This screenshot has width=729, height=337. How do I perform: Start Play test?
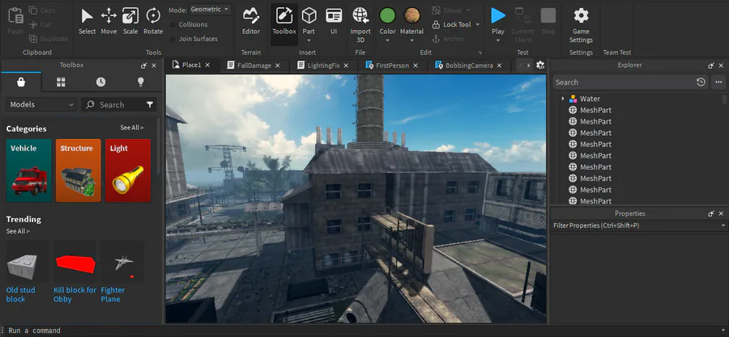pos(498,16)
